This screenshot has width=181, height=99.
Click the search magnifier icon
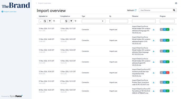174,10
